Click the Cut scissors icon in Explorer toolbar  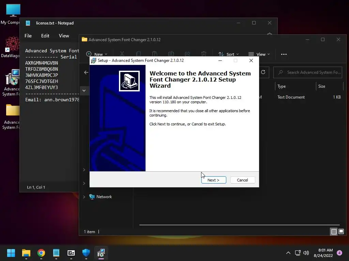(122, 54)
